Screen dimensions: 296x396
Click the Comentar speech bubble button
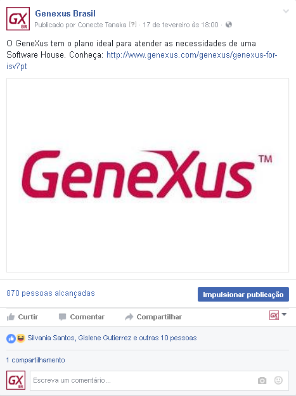[x=81, y=317]
